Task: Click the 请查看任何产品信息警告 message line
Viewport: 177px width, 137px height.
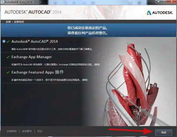Action: click(88, 33)
